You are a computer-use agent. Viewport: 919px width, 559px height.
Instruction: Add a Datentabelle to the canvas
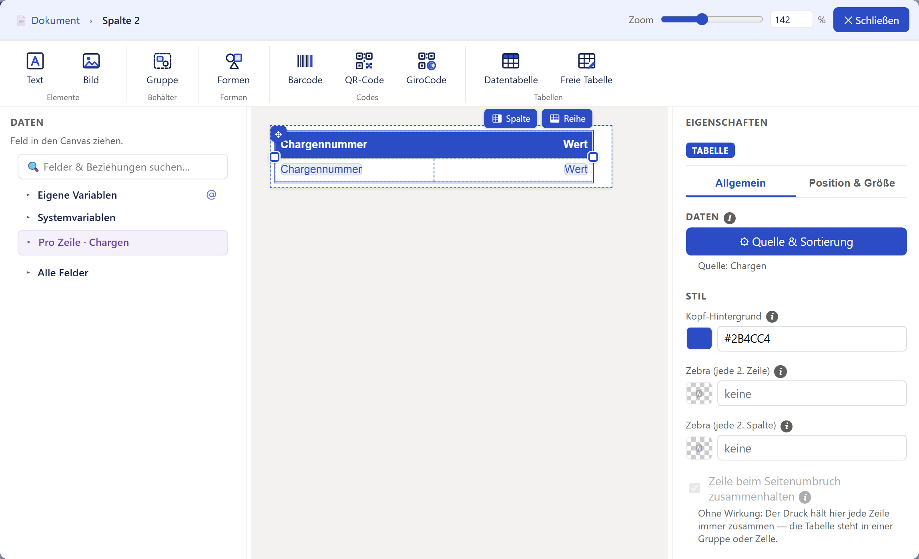click(511, 68)
